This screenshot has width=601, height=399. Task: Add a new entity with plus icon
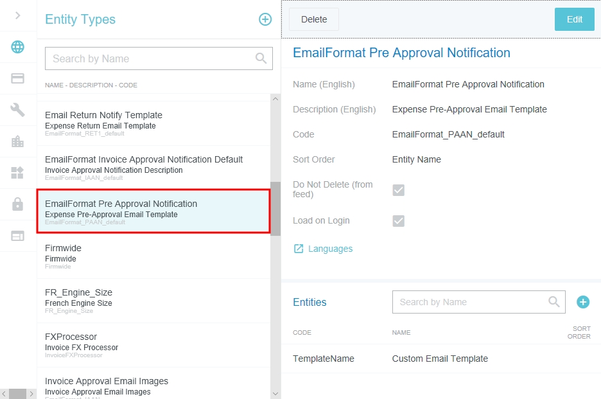click(x=583, y=302)
